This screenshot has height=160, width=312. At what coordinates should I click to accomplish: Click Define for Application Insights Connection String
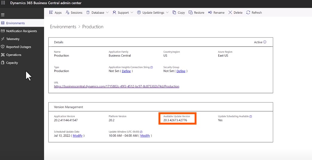(x=126, y=71)
